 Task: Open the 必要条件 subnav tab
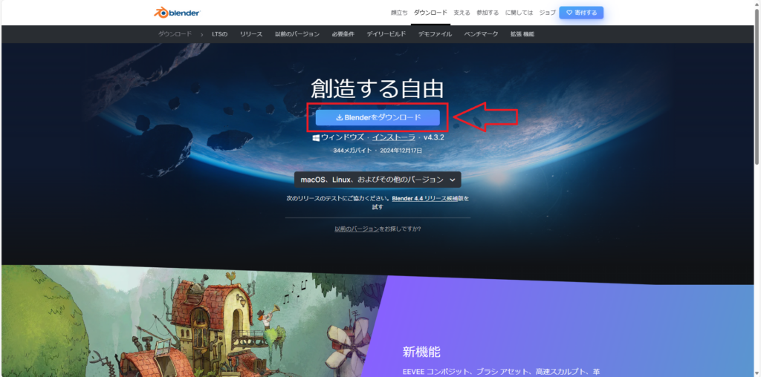(343, 34)
